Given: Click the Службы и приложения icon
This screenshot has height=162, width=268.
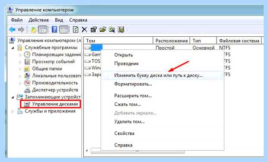Looking at the screenshot, I should [19, 111].
